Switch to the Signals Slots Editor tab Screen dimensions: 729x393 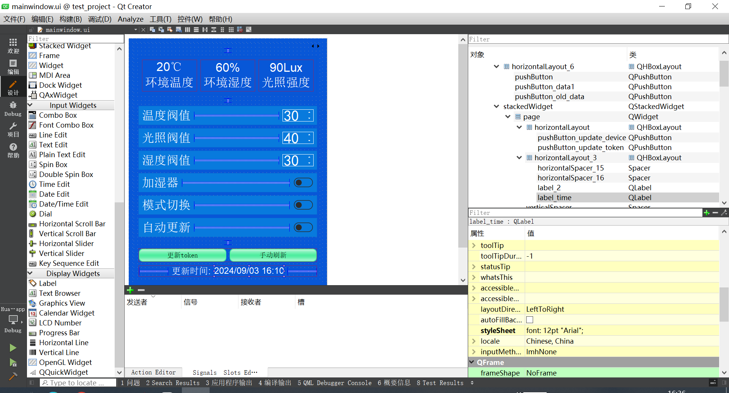click(x=225, y=372)
